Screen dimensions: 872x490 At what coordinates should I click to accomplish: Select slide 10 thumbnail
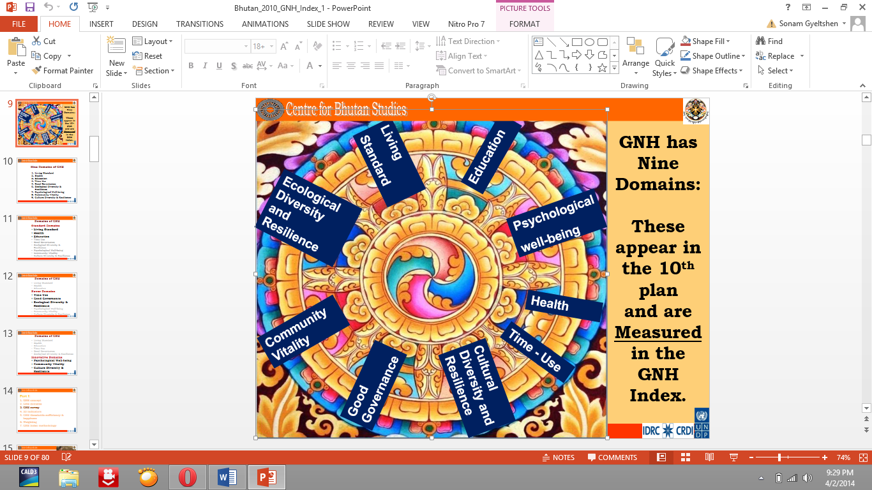click(x=47, y=181)
